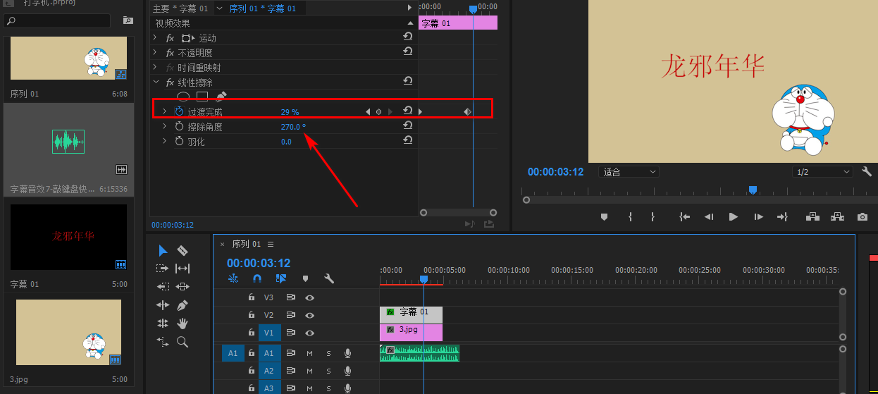Toggle 线性擦除 fx effect on/off
This screenshot has width=878, height=394.
coord(170,82)
